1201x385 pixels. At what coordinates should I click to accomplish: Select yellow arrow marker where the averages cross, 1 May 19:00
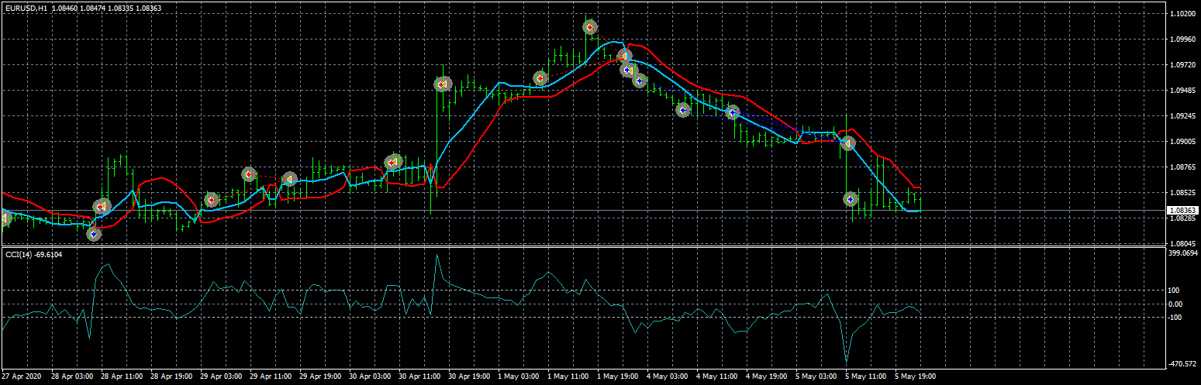(x=623, y=56)
